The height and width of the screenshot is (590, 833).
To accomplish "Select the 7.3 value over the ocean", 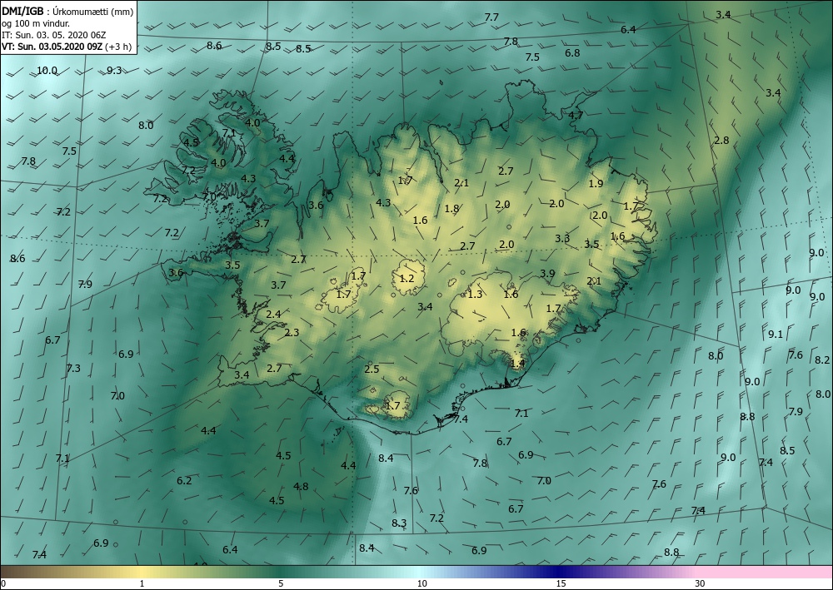I will tap(73, 368).
